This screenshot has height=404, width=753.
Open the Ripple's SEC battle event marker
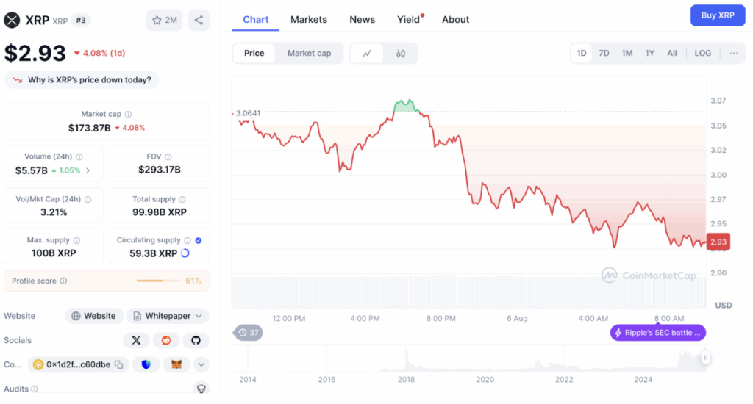click(657, 333)
